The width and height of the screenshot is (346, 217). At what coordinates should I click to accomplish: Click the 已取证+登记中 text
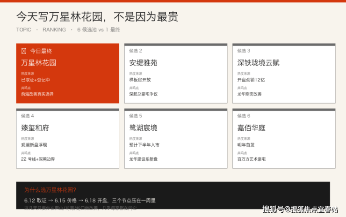coord(36,80)
